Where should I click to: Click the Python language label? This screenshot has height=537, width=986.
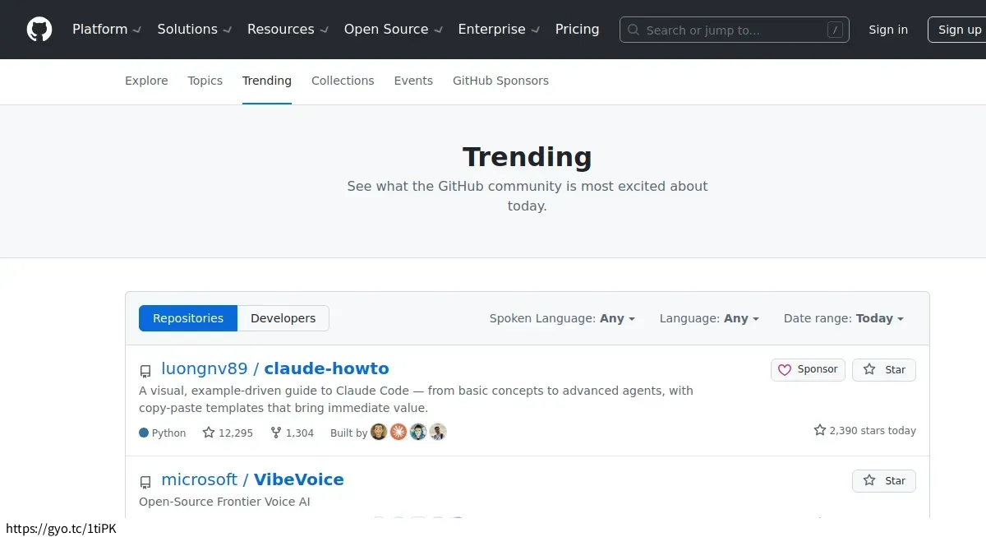[x=168, y=433]
